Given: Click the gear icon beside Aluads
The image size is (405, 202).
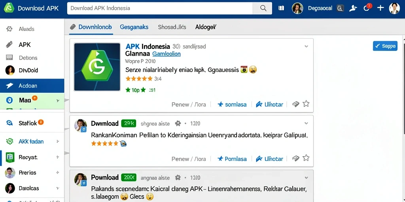Looking at the screenshot, I should click(x=9, y=29).
